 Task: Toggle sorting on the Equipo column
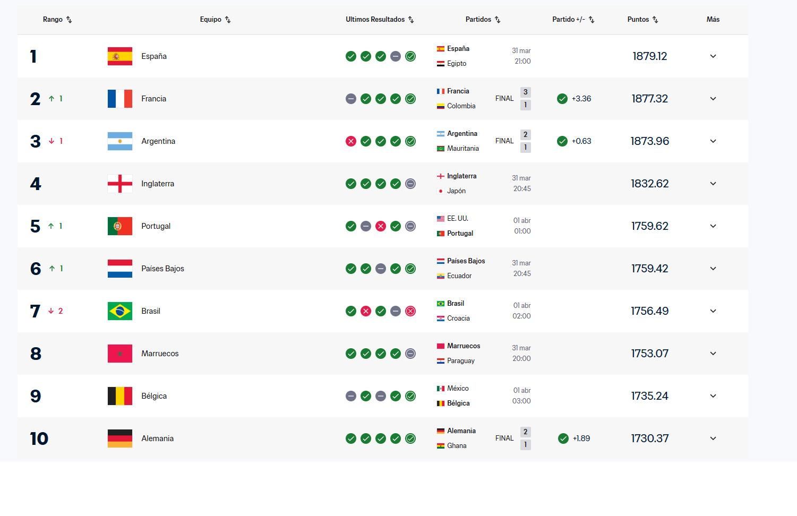(216, 20)
